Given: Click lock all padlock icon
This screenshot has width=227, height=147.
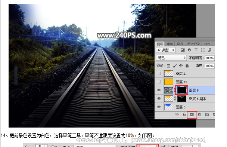Looking at the screenshot, I should (187, 66).
